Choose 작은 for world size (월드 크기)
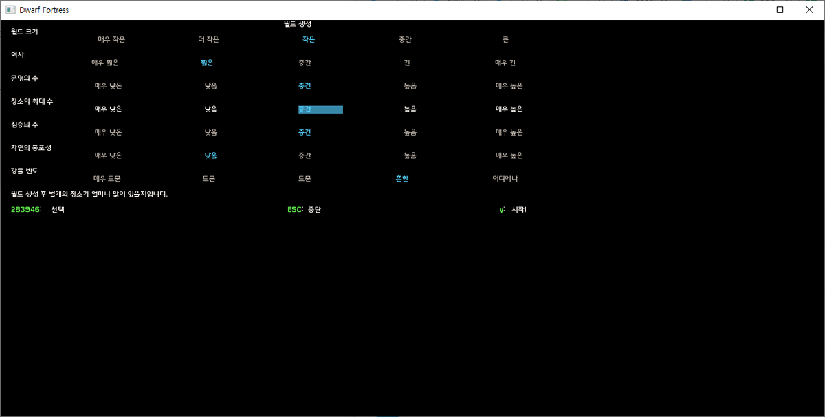Image resolution: width=825 pixels, height=417 pixels. [308, 40]
